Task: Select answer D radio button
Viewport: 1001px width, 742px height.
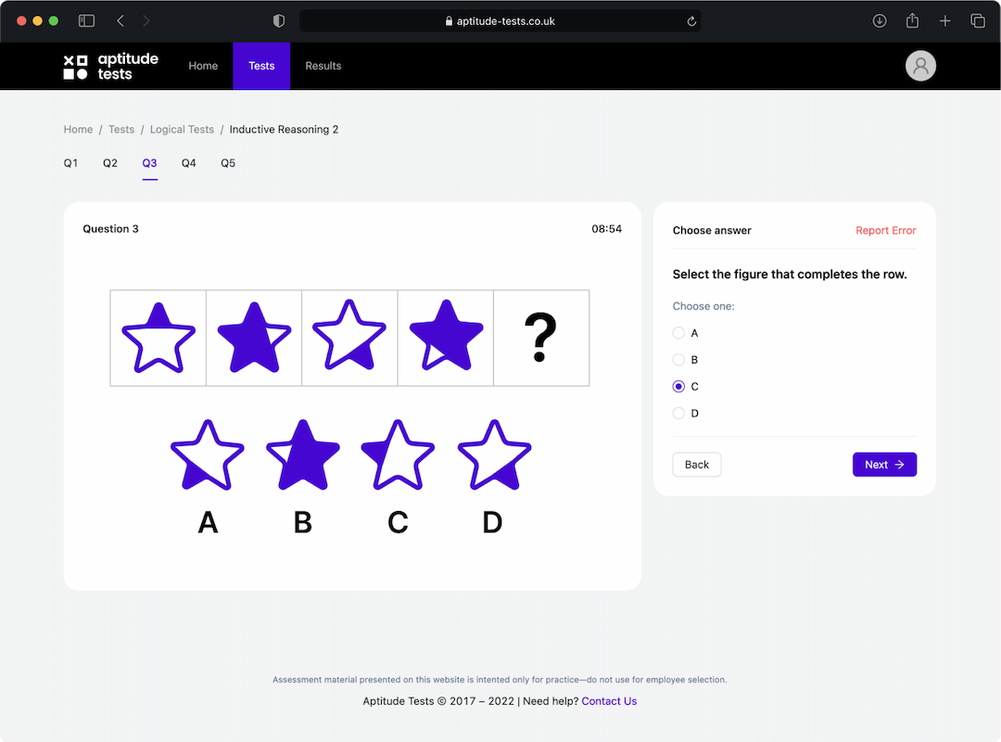Action: pos(678,413)
